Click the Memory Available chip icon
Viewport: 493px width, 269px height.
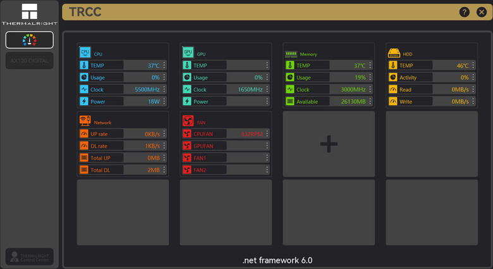click(290, 101)
